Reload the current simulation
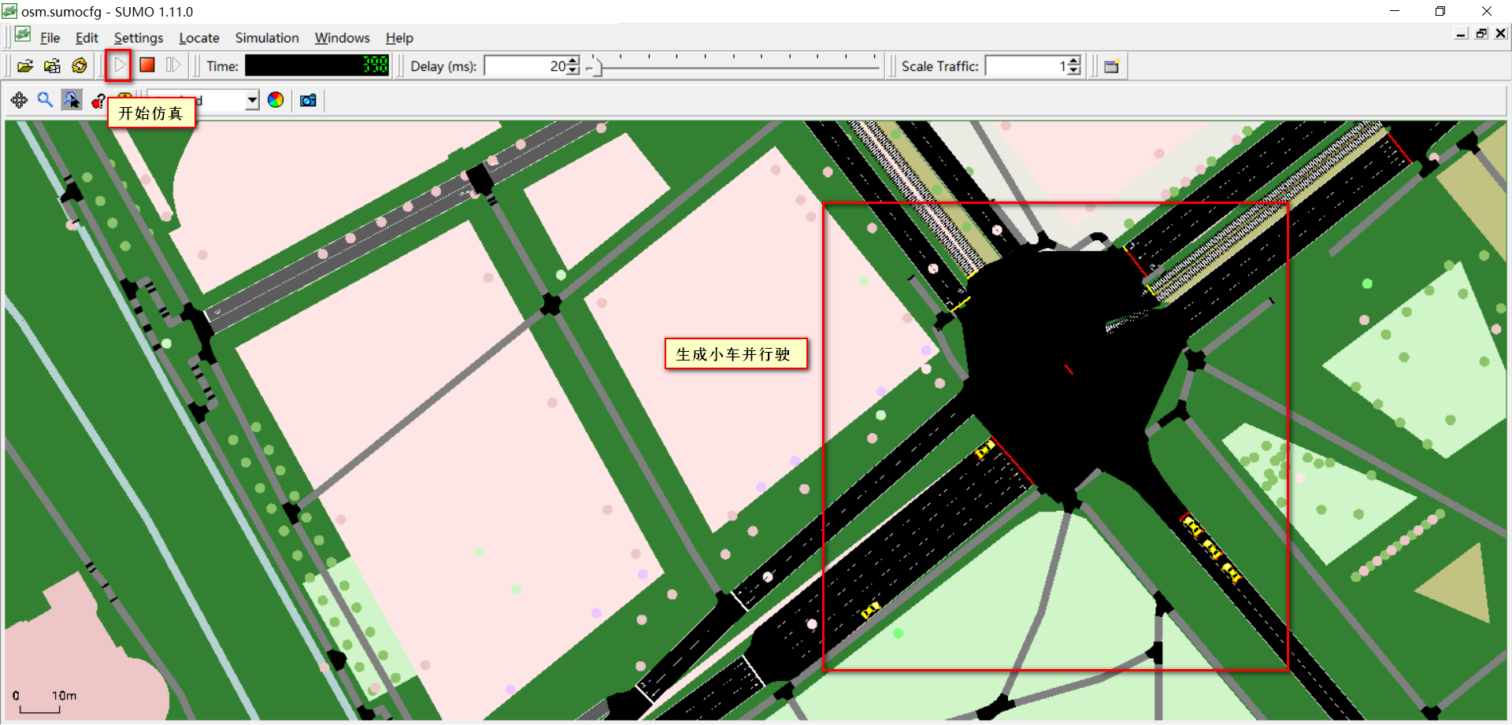 point(79,65)
